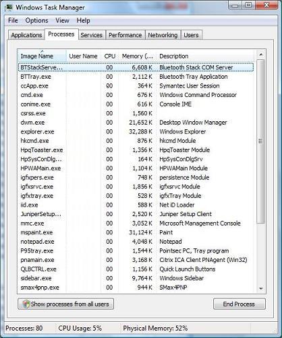Switch to the Services tab
Viewport: 282px width, 338px height.
(92, 35)
